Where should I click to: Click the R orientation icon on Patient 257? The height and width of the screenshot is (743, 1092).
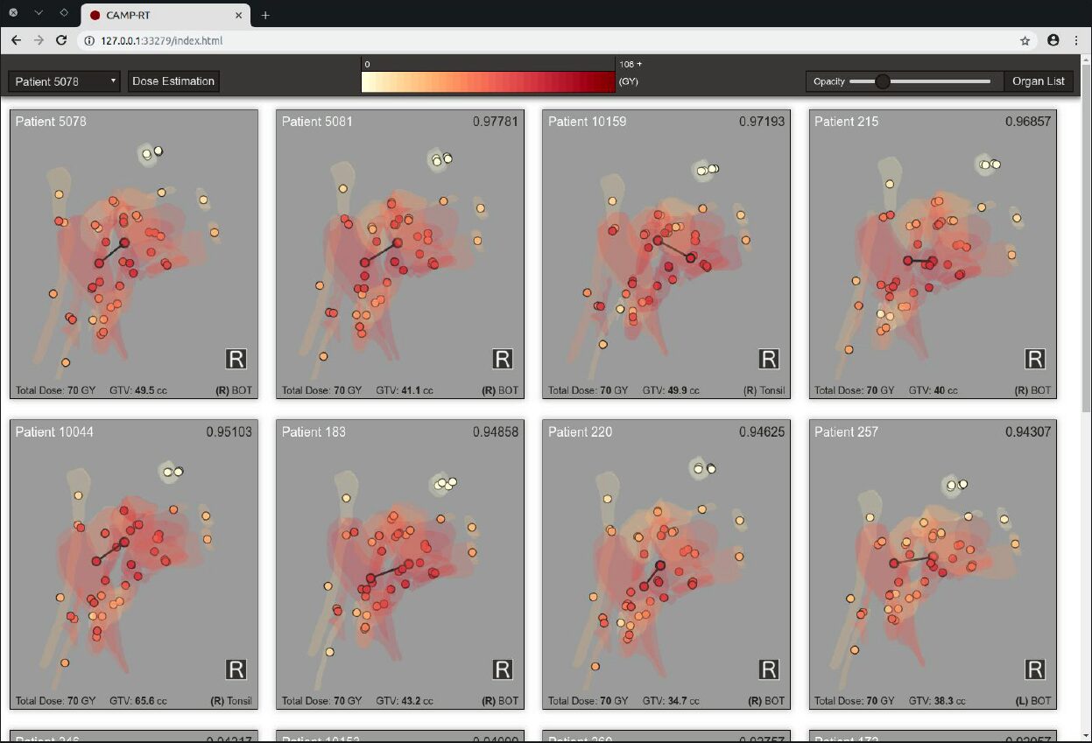pos(1034,669)
